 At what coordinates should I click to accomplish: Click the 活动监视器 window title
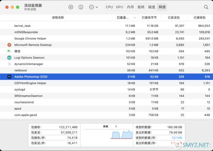[33, 5]
